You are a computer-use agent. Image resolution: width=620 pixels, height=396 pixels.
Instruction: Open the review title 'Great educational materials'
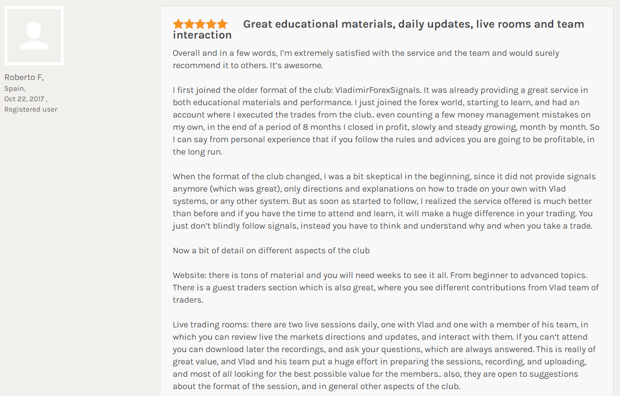tap(379, 30)
